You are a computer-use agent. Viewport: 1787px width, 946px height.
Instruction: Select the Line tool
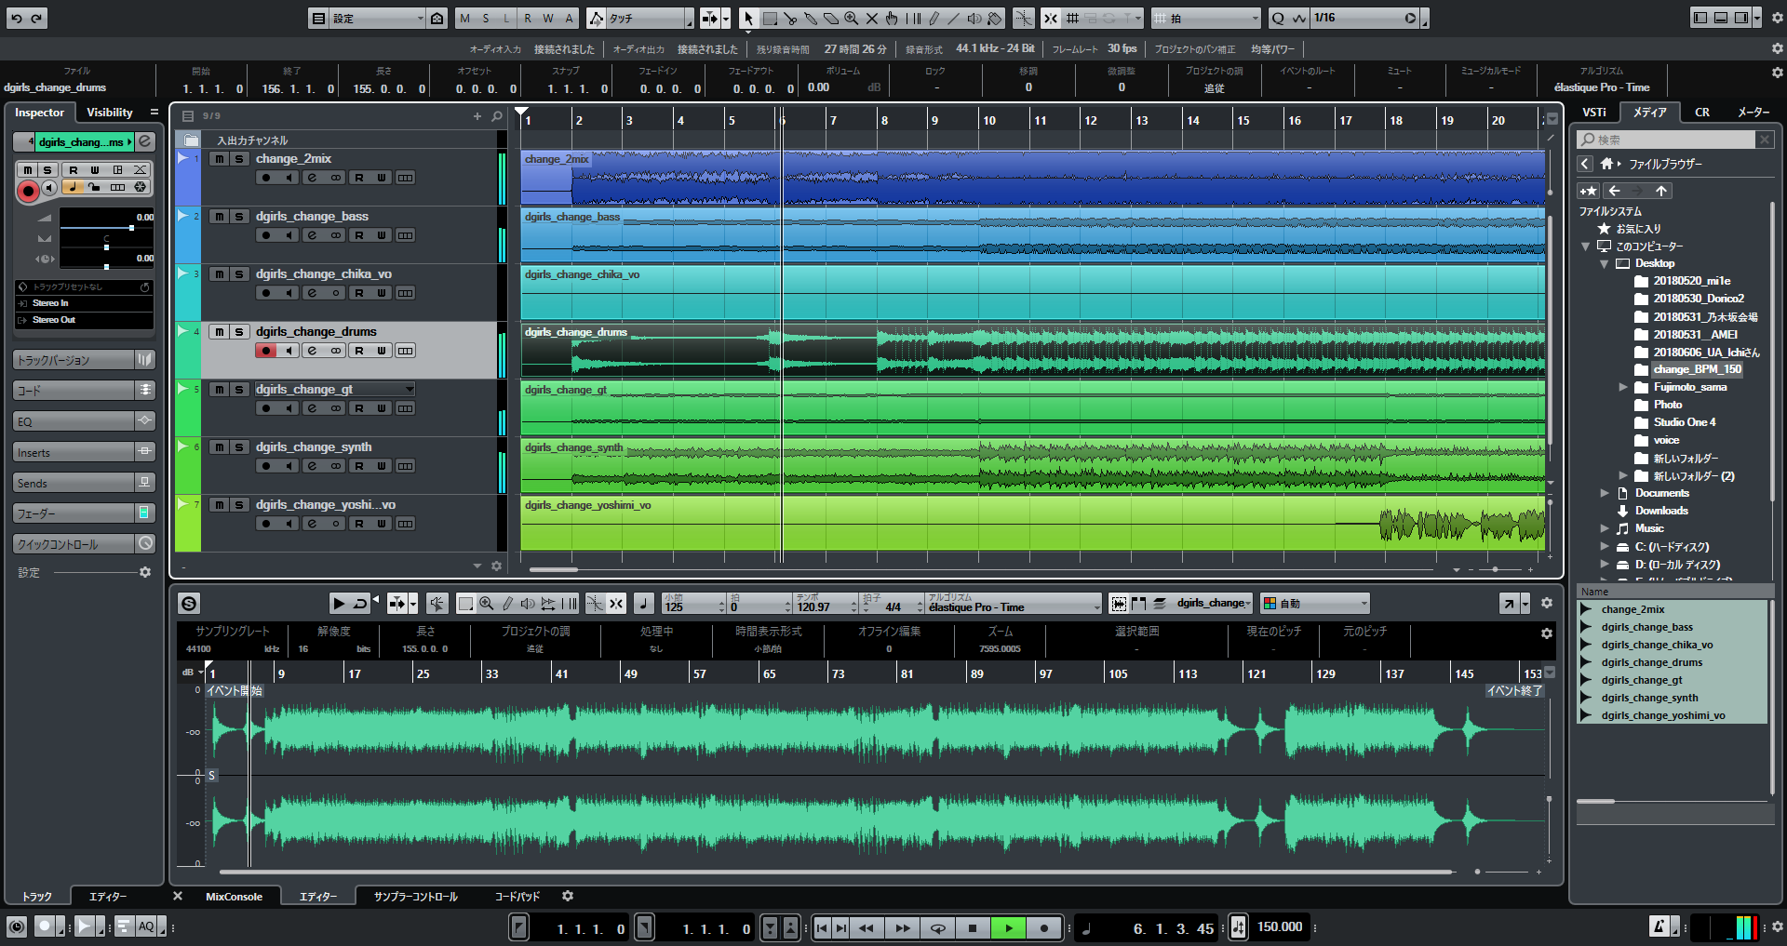[x=954, y=18]
